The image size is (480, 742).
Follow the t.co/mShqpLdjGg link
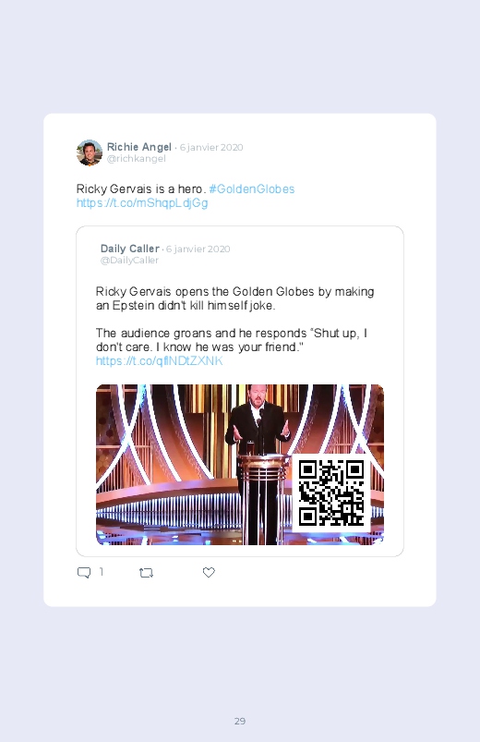142,203
